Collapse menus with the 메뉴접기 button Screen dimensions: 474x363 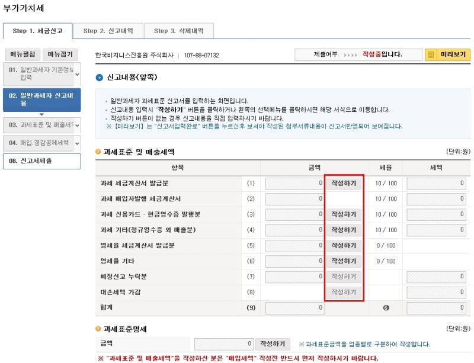point(59,53)
